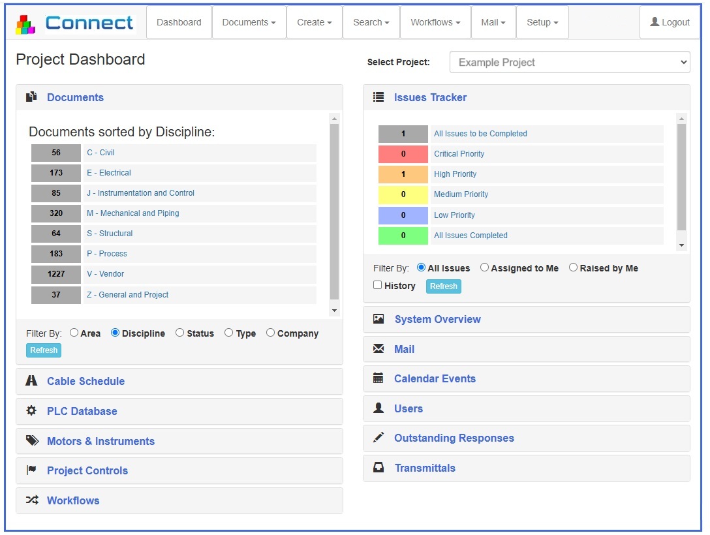
Task: Select the Type filter radio button
Action: (228, 333)
